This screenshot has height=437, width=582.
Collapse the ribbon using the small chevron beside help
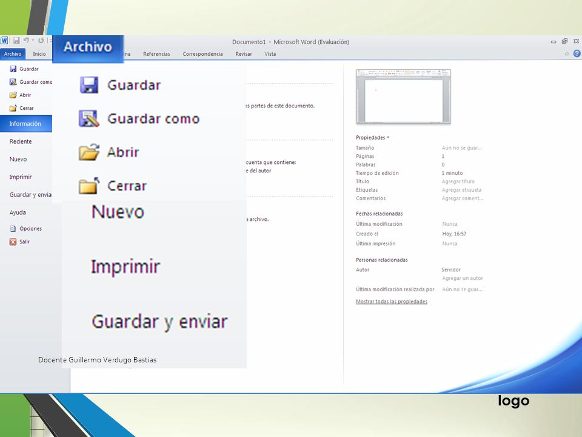point(567,54)
